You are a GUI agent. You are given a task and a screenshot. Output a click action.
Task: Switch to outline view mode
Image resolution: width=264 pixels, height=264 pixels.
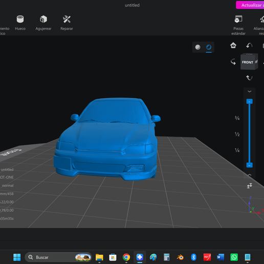pos(209,47)
